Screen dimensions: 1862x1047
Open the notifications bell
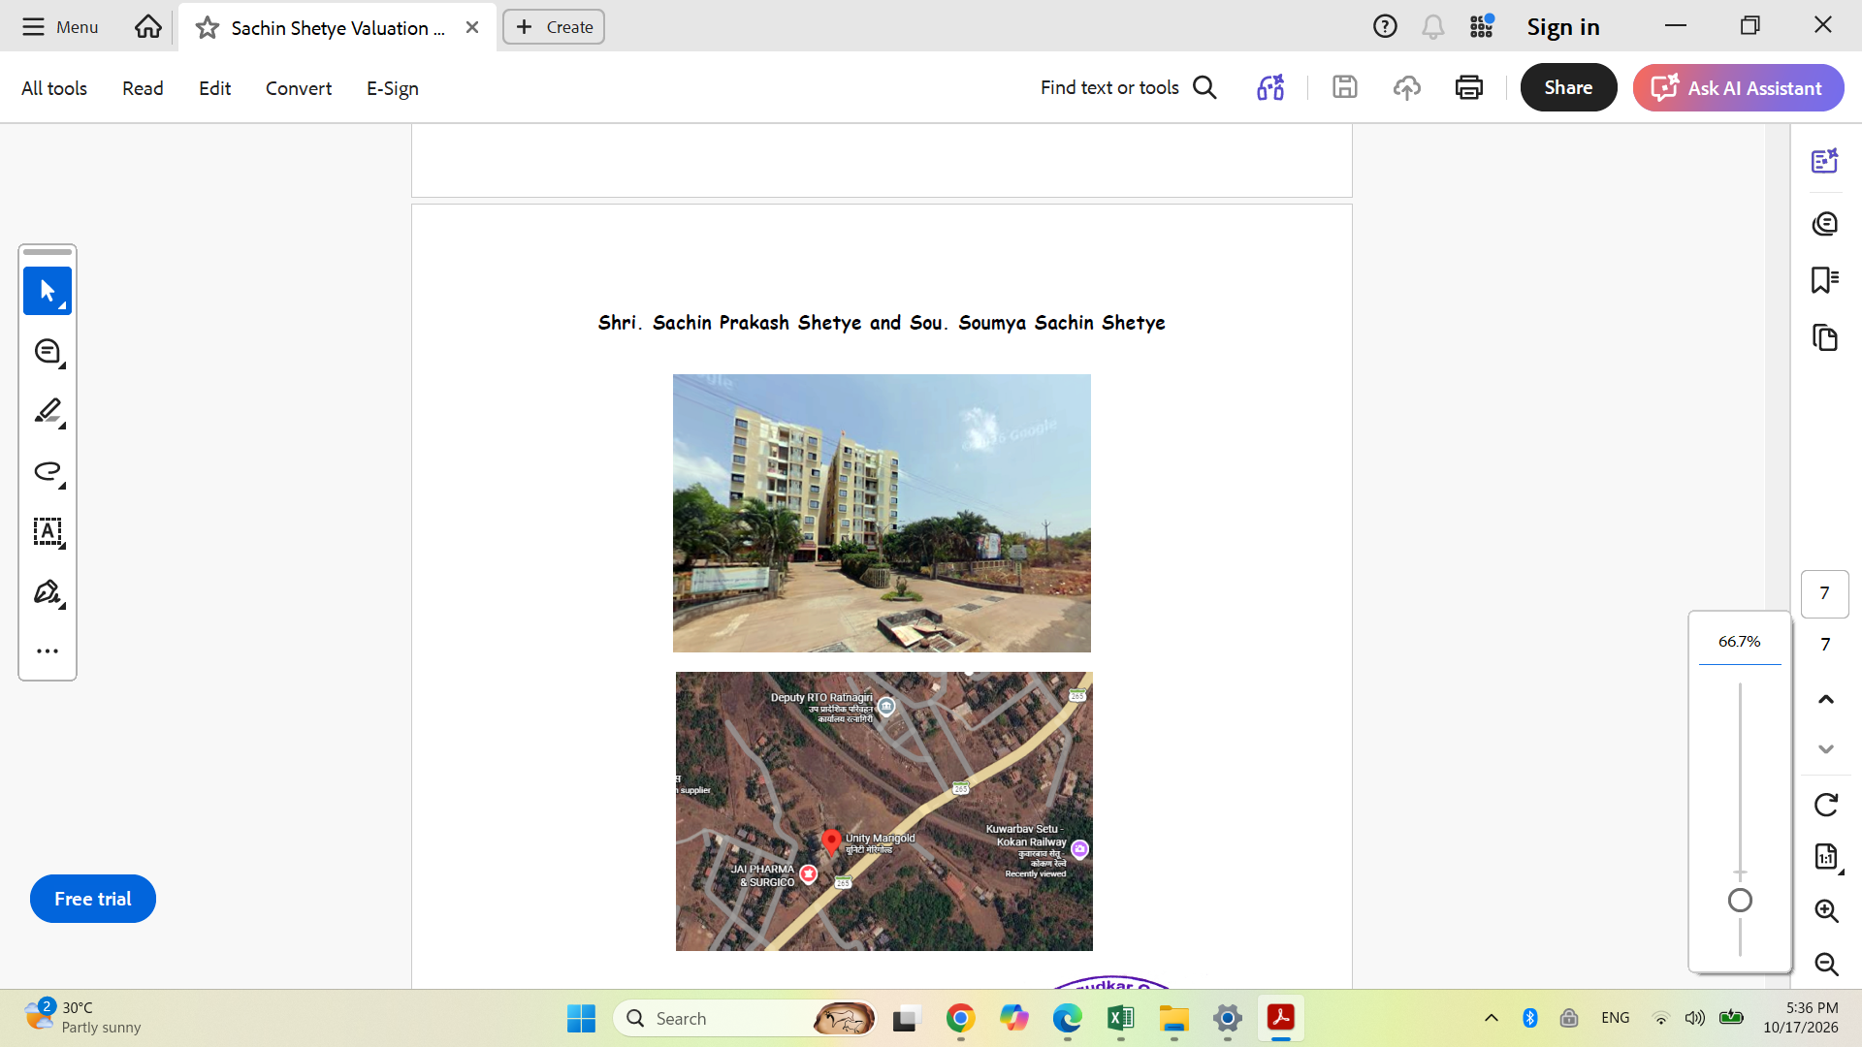(x=1433, y=26)
